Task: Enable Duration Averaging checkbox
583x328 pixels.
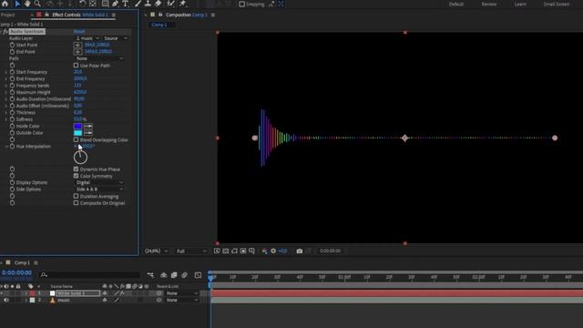Action: pos(76,196)
